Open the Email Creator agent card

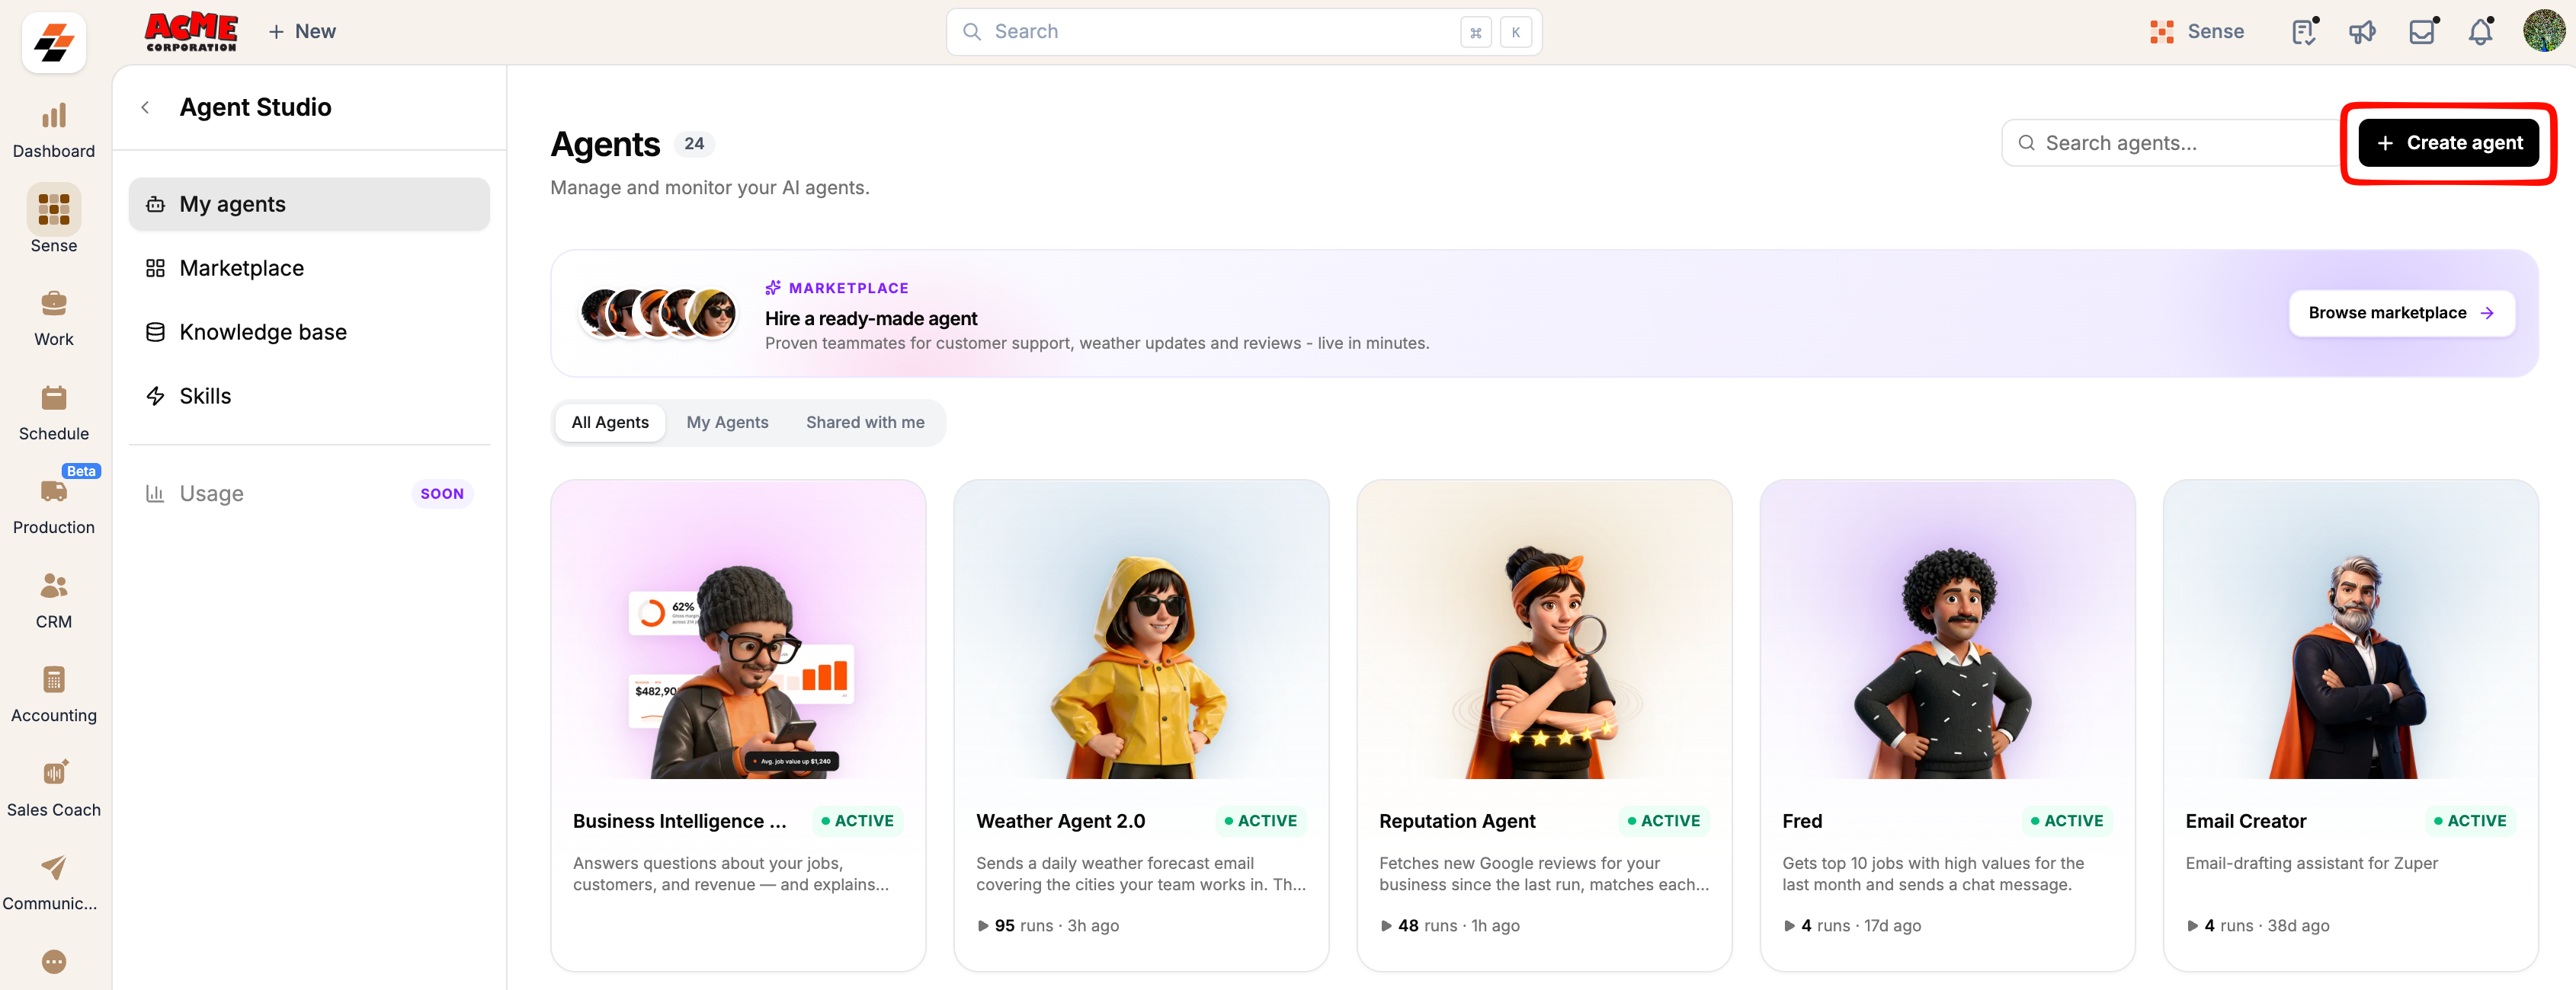[x=2350, y=725]
